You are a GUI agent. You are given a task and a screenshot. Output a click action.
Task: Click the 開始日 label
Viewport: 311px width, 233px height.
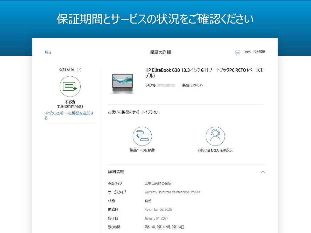113,210
